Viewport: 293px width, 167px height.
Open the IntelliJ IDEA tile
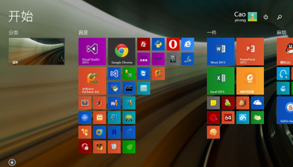click(x=114, y=117)
